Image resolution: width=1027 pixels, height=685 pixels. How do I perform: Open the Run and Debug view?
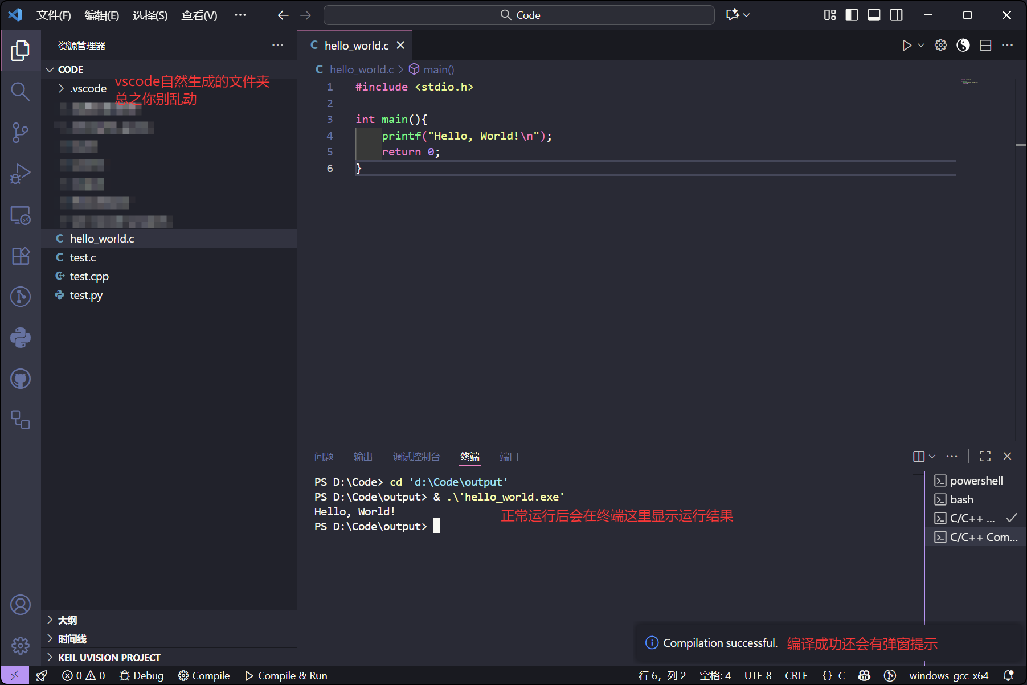tap(21, 174)
